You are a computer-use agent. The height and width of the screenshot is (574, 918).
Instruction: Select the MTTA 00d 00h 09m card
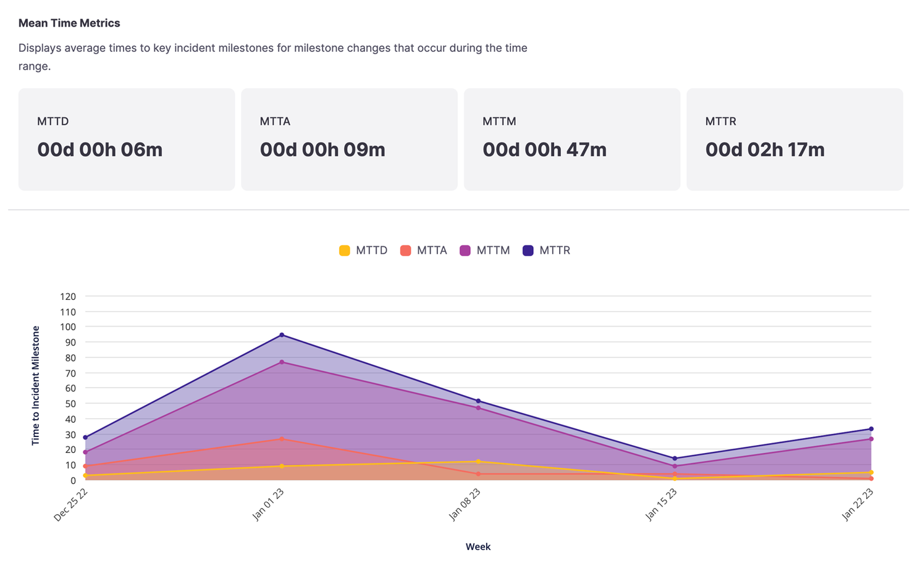349,139
